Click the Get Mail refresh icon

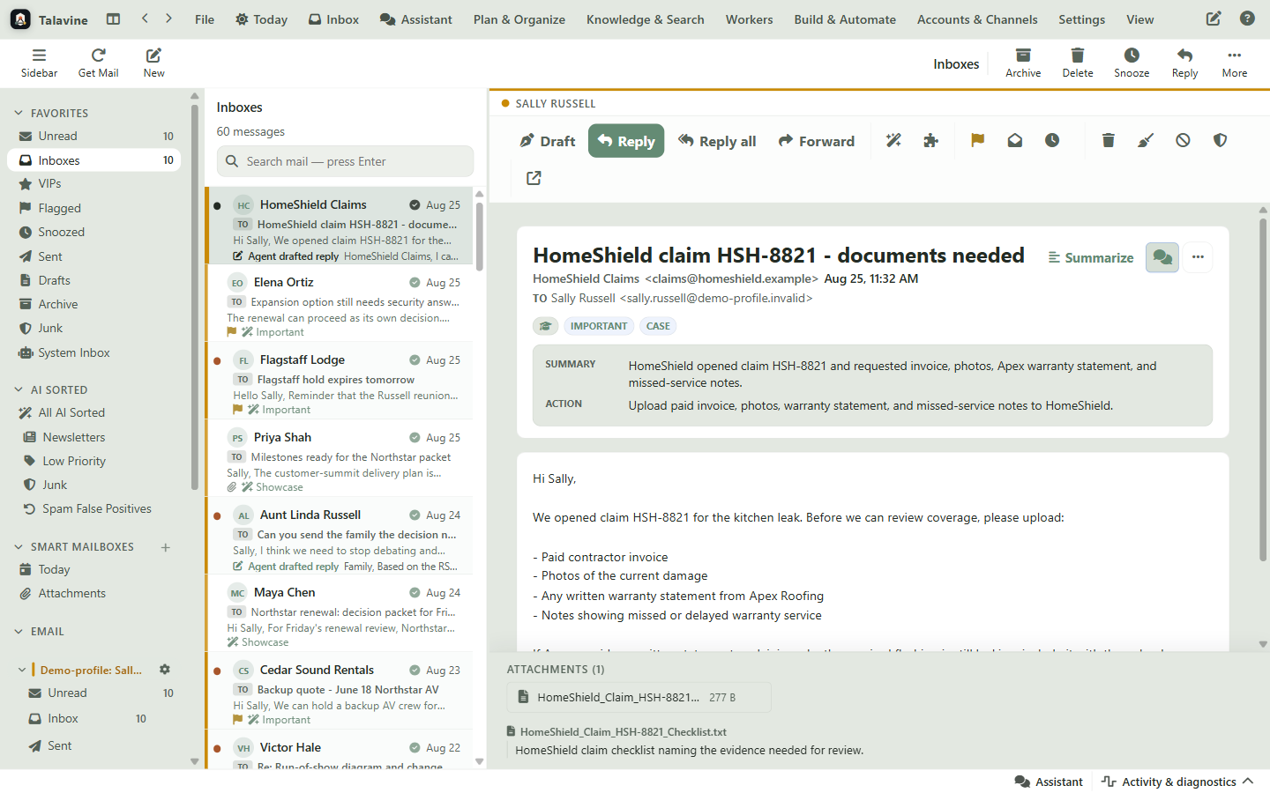pos(98,56)
